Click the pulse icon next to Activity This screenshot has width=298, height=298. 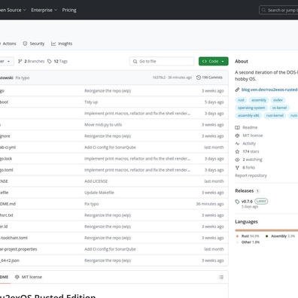pos(237,144)
